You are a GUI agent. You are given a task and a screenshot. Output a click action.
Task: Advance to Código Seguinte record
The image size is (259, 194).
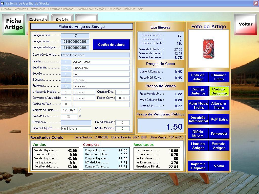click(x=219, y=91)
